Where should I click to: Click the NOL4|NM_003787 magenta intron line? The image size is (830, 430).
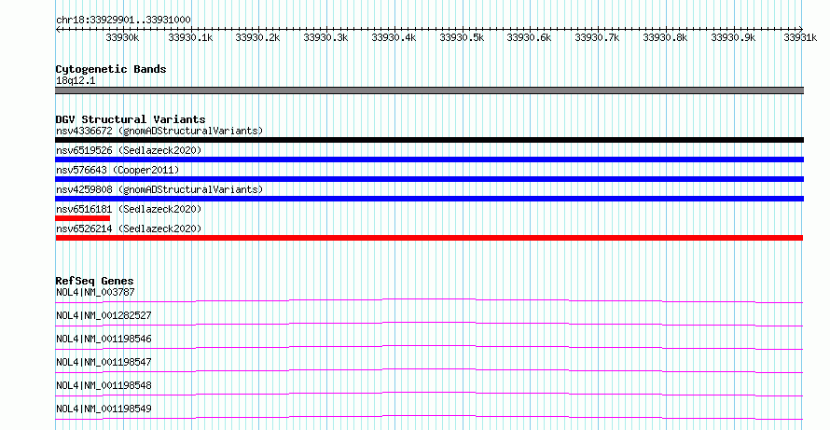[429, 300]
